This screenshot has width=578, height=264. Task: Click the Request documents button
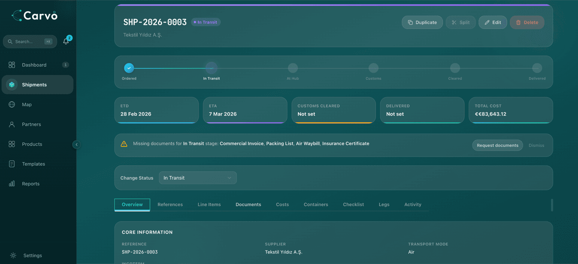497,145
